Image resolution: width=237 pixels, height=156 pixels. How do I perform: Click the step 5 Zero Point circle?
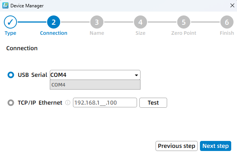183,22
